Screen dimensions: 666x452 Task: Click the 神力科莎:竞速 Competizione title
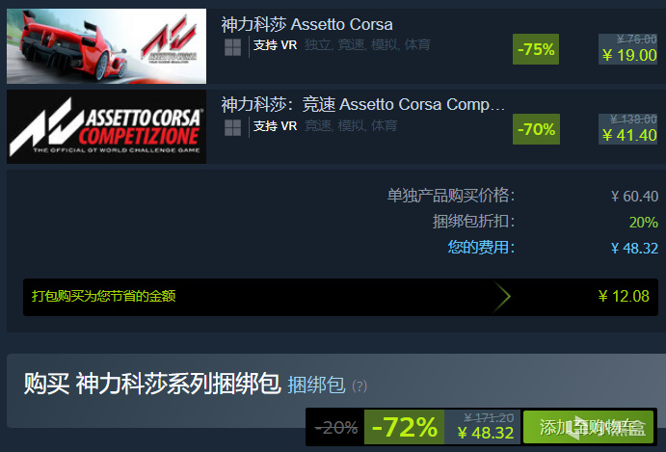[363, 104]
